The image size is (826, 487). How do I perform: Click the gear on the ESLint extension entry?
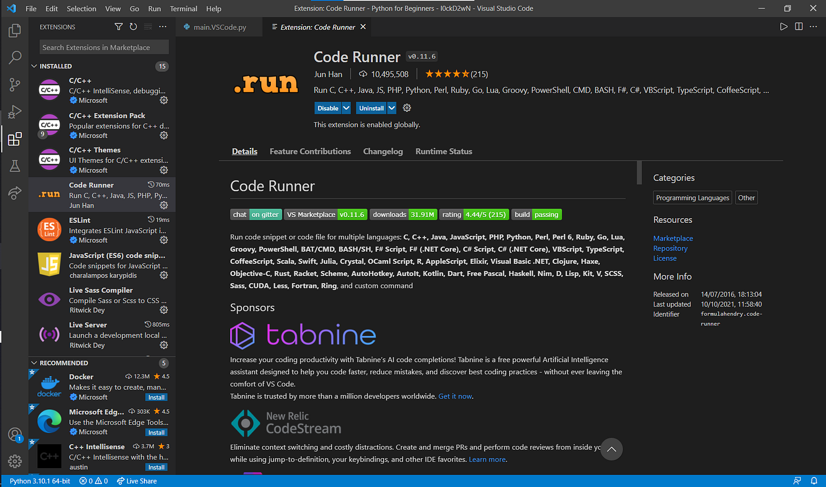[163, 240]
